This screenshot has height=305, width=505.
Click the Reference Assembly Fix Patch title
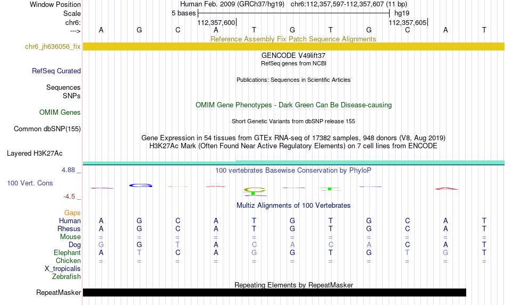click(293, 39)
